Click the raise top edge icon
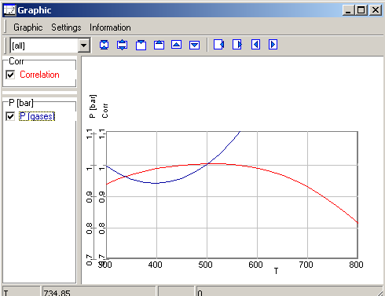 click(159, 45)
